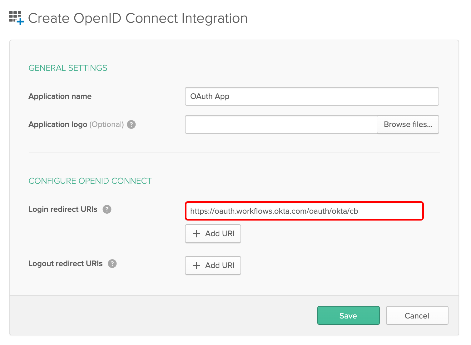Click the Login redirect URI text field
The width and height of the screenshot is (471, 345).
[x=304, y=211]
